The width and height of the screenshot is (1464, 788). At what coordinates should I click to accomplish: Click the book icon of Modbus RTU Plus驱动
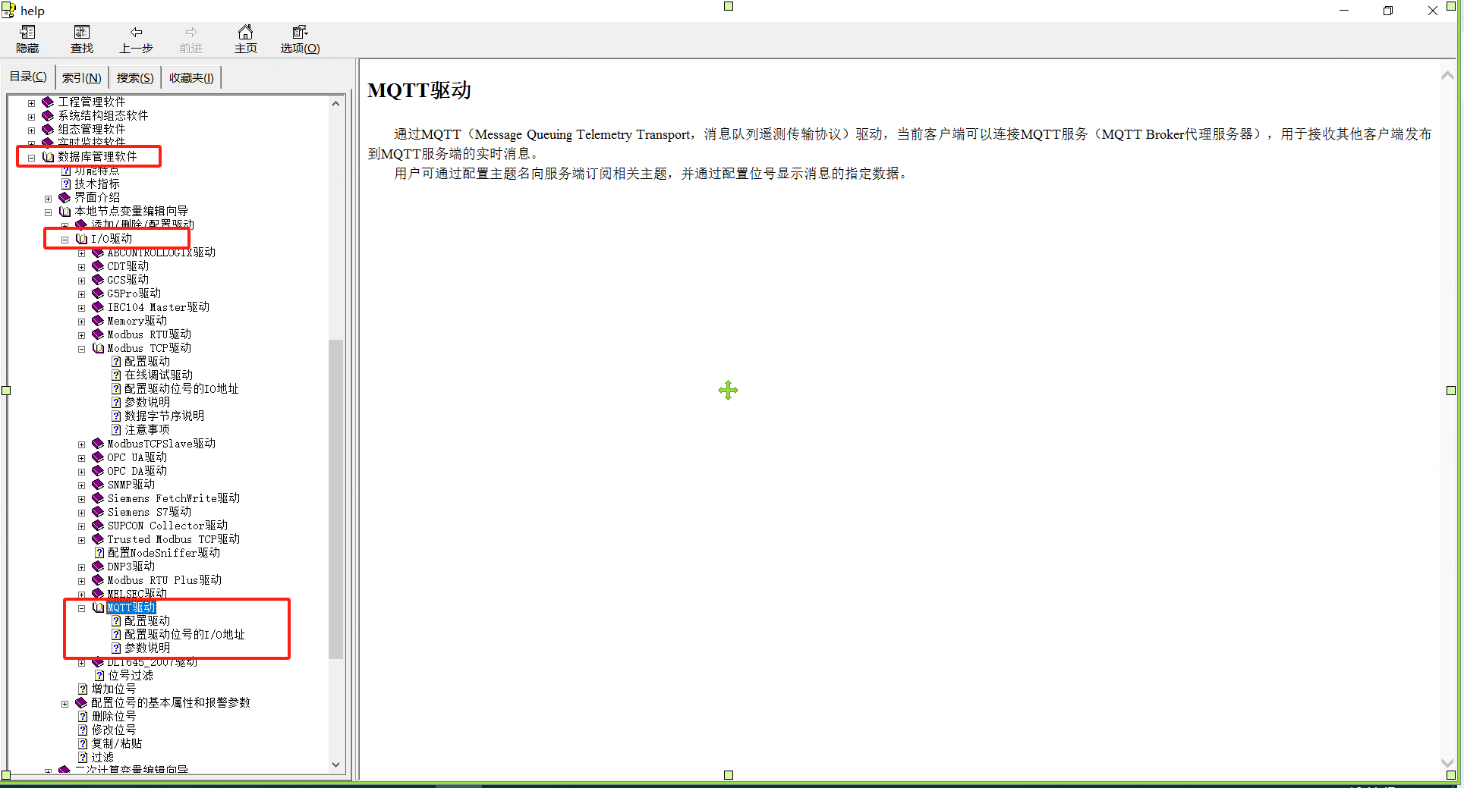[98, 579]
